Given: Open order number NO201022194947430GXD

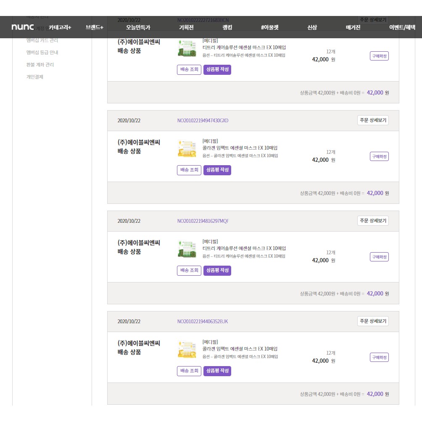Looking at the screenshot, I should pos(203,121).
